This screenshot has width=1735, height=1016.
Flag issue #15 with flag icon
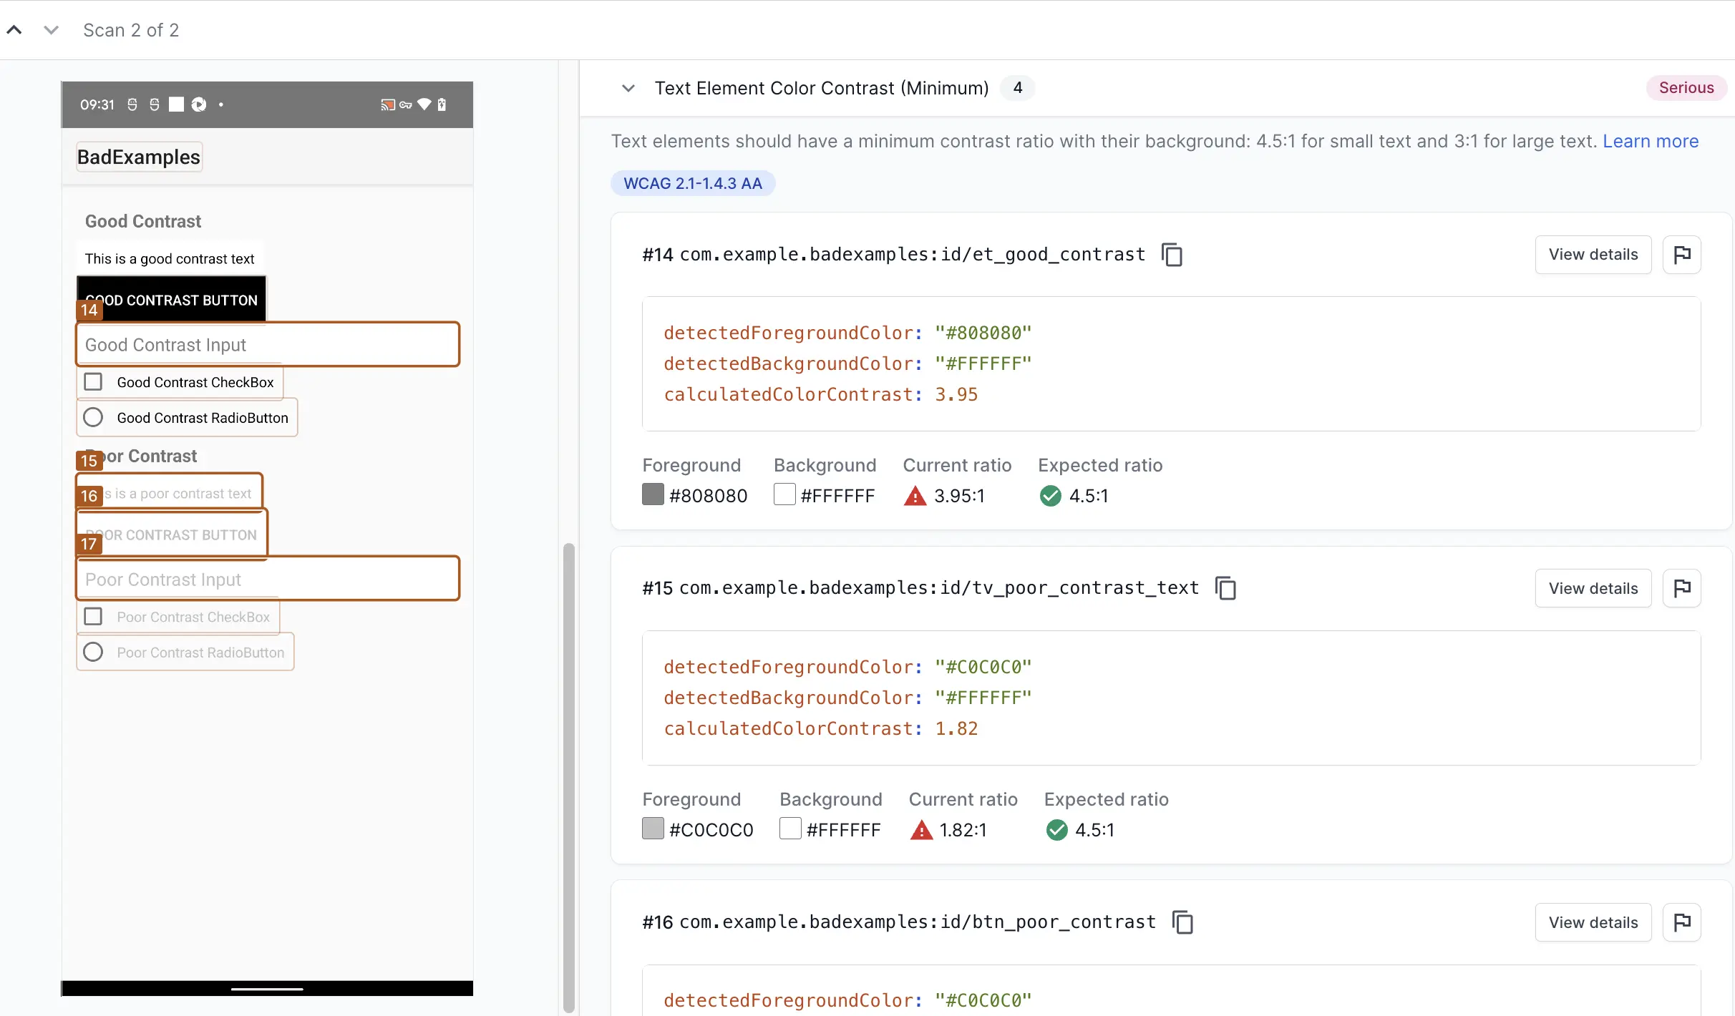tap(1682, 588)
